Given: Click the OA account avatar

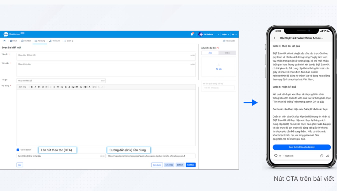Looking at the screenshot, I should click(200, 34).
